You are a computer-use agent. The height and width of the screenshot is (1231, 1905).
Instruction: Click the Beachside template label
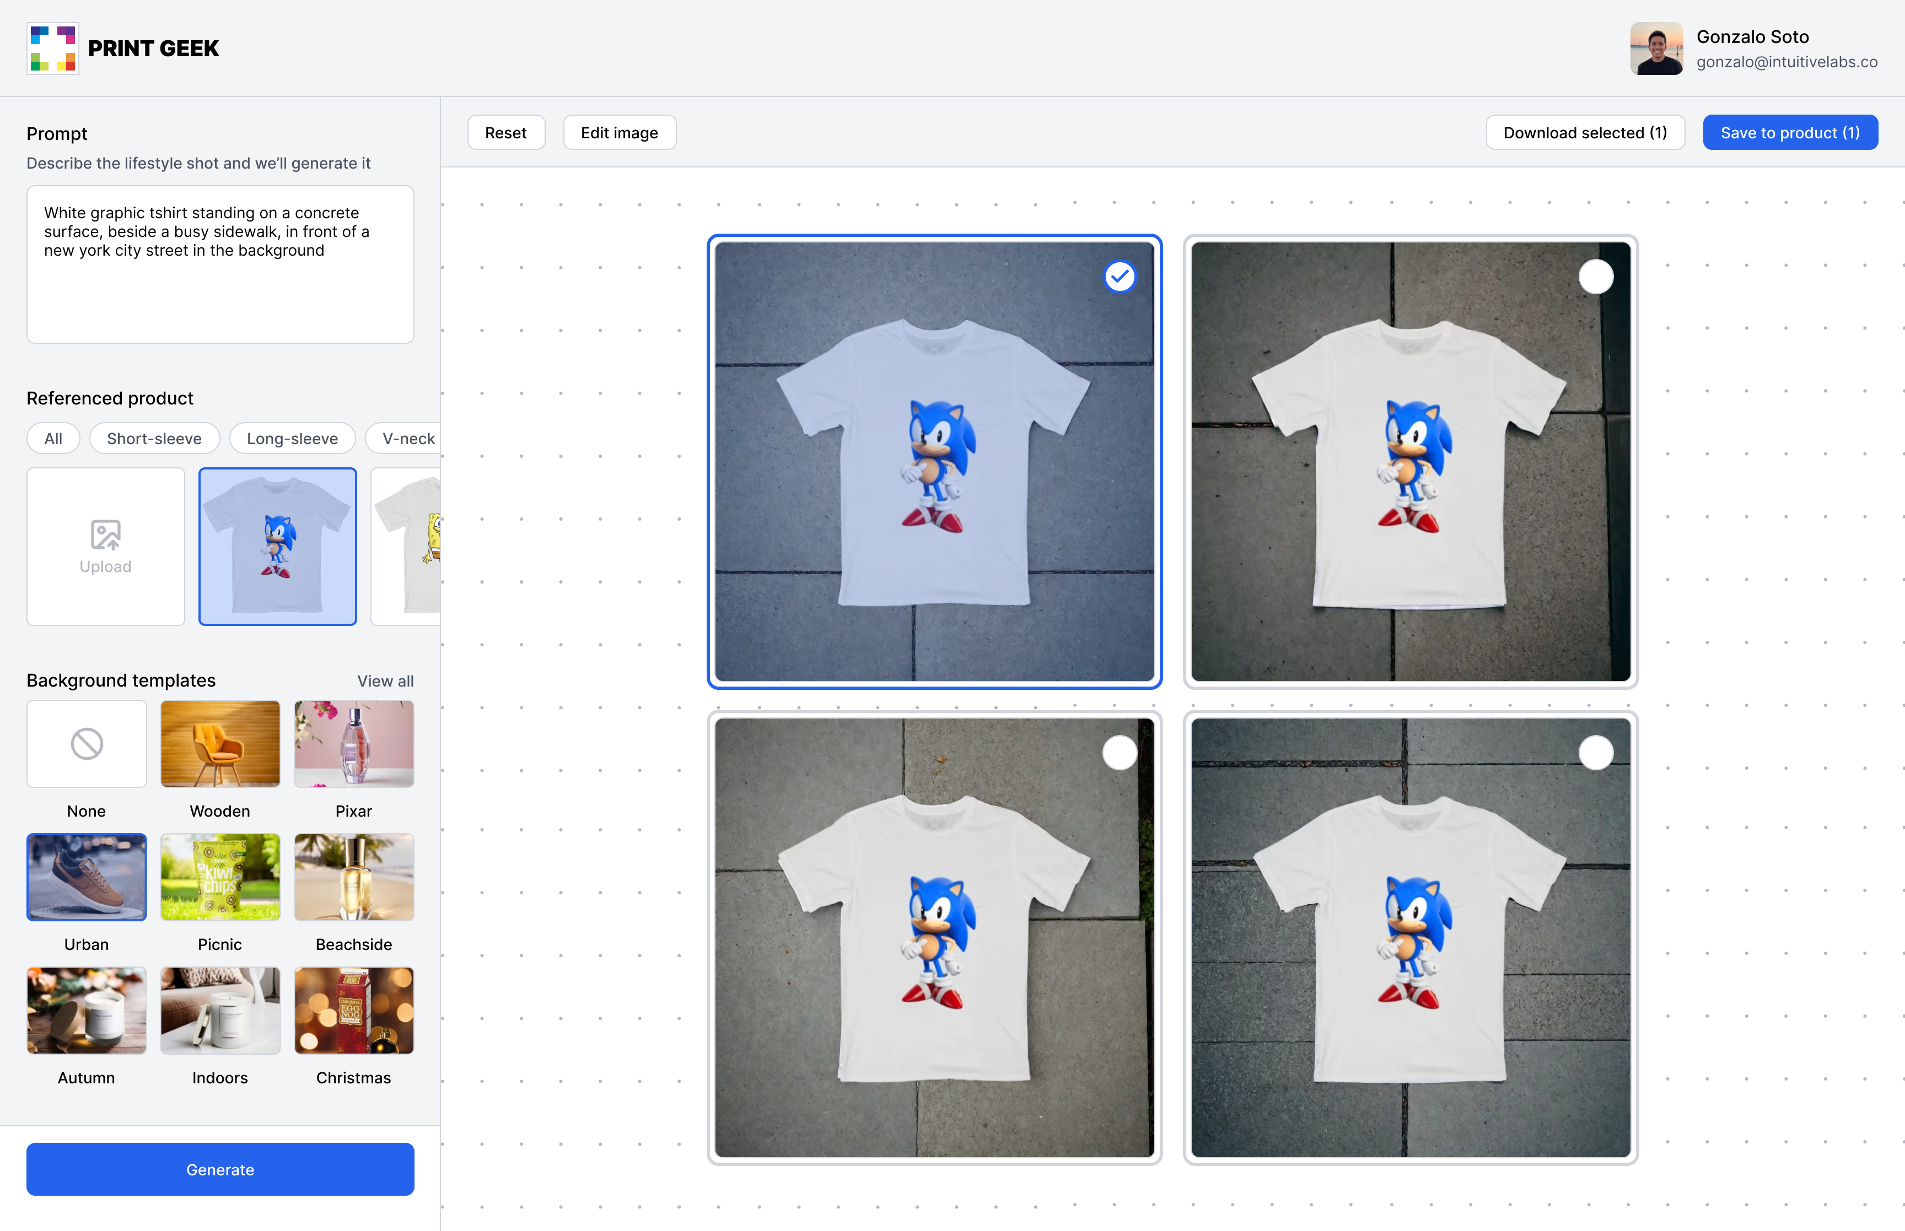[353, 944]
